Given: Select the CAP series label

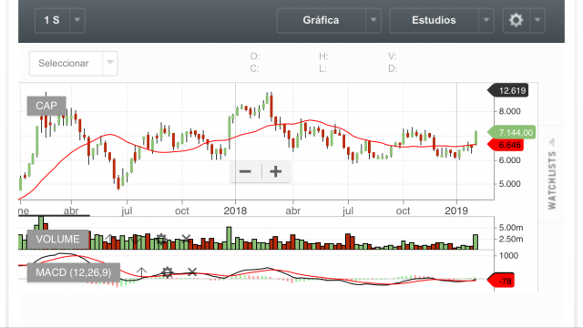Looking at the screenshot, I should click(x=46, y=106).
